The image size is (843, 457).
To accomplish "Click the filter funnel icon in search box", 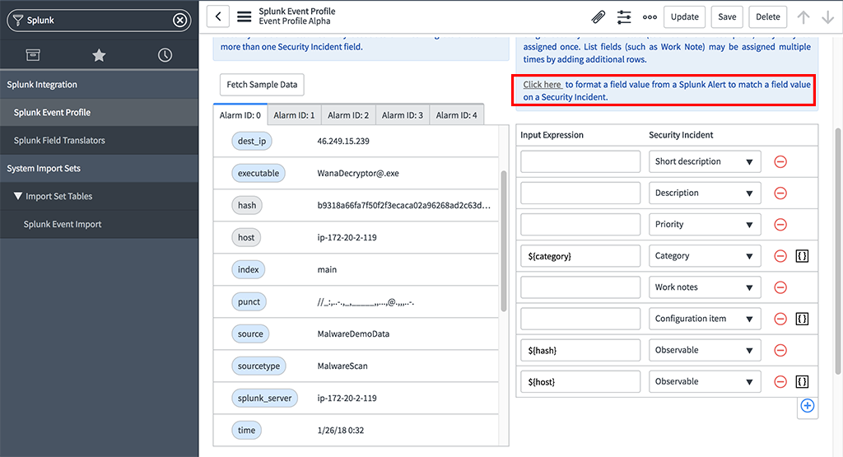I will [18, 21].
